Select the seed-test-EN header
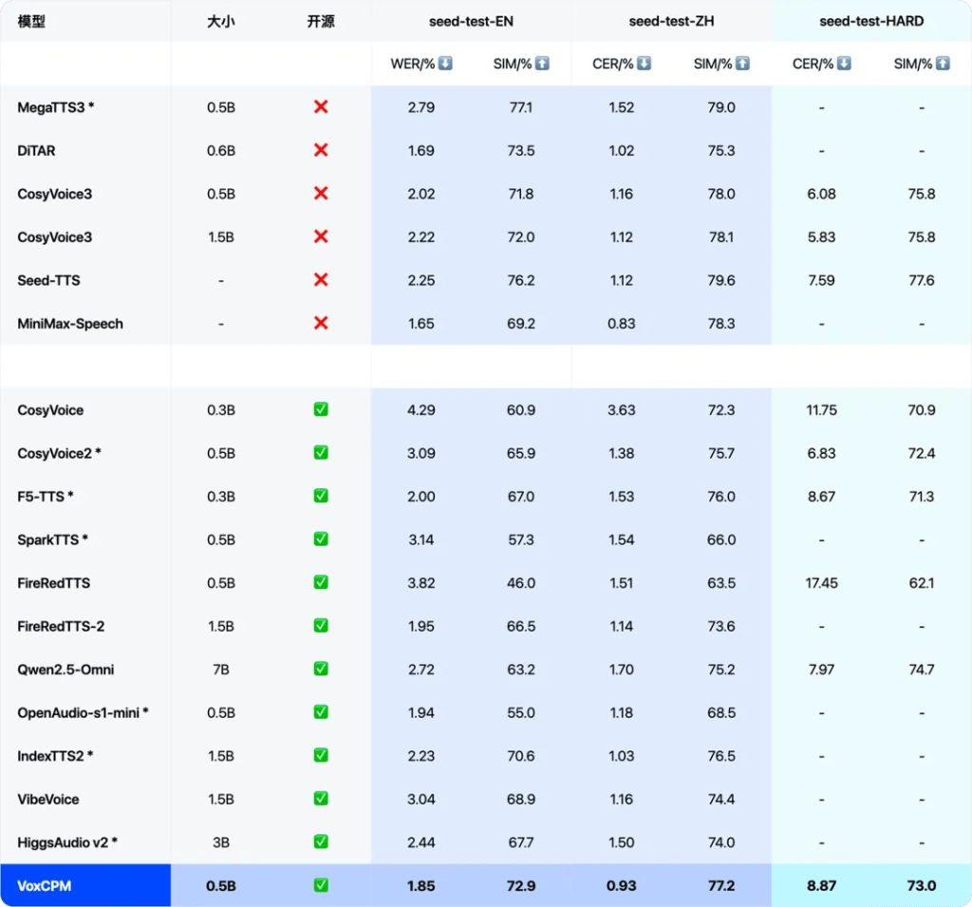The image size is (972, 907). 471,21
